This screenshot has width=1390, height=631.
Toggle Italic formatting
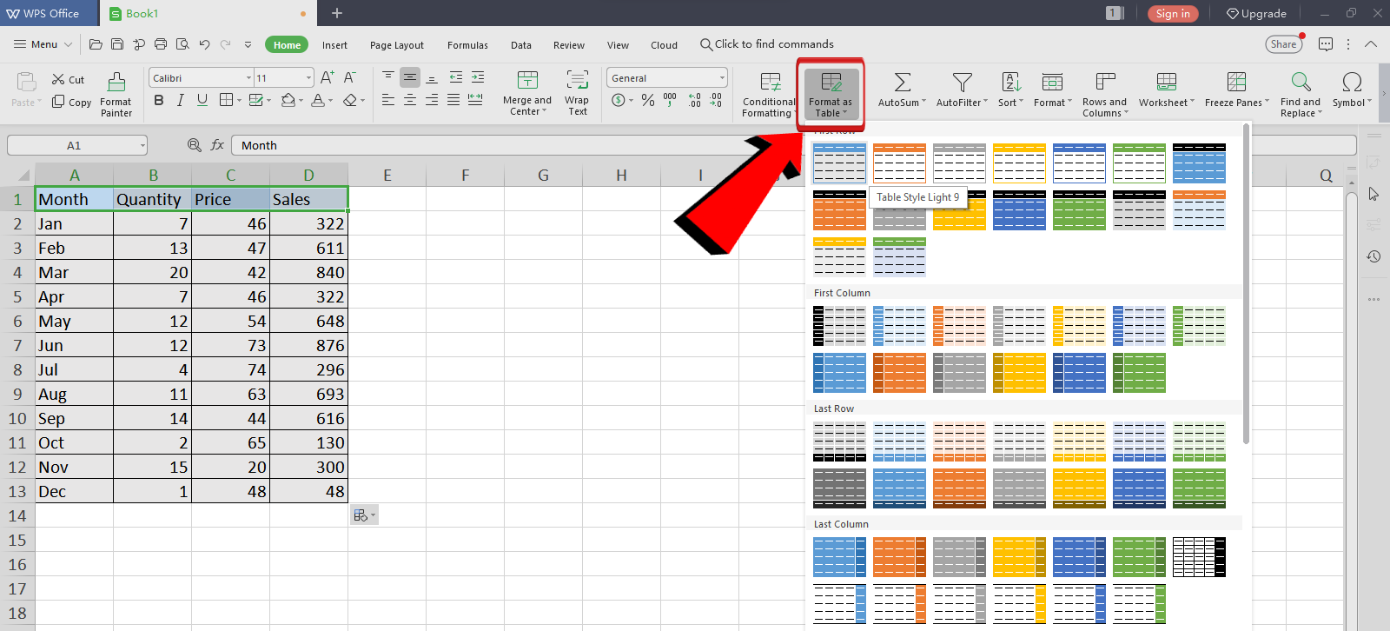click(181, 100)
